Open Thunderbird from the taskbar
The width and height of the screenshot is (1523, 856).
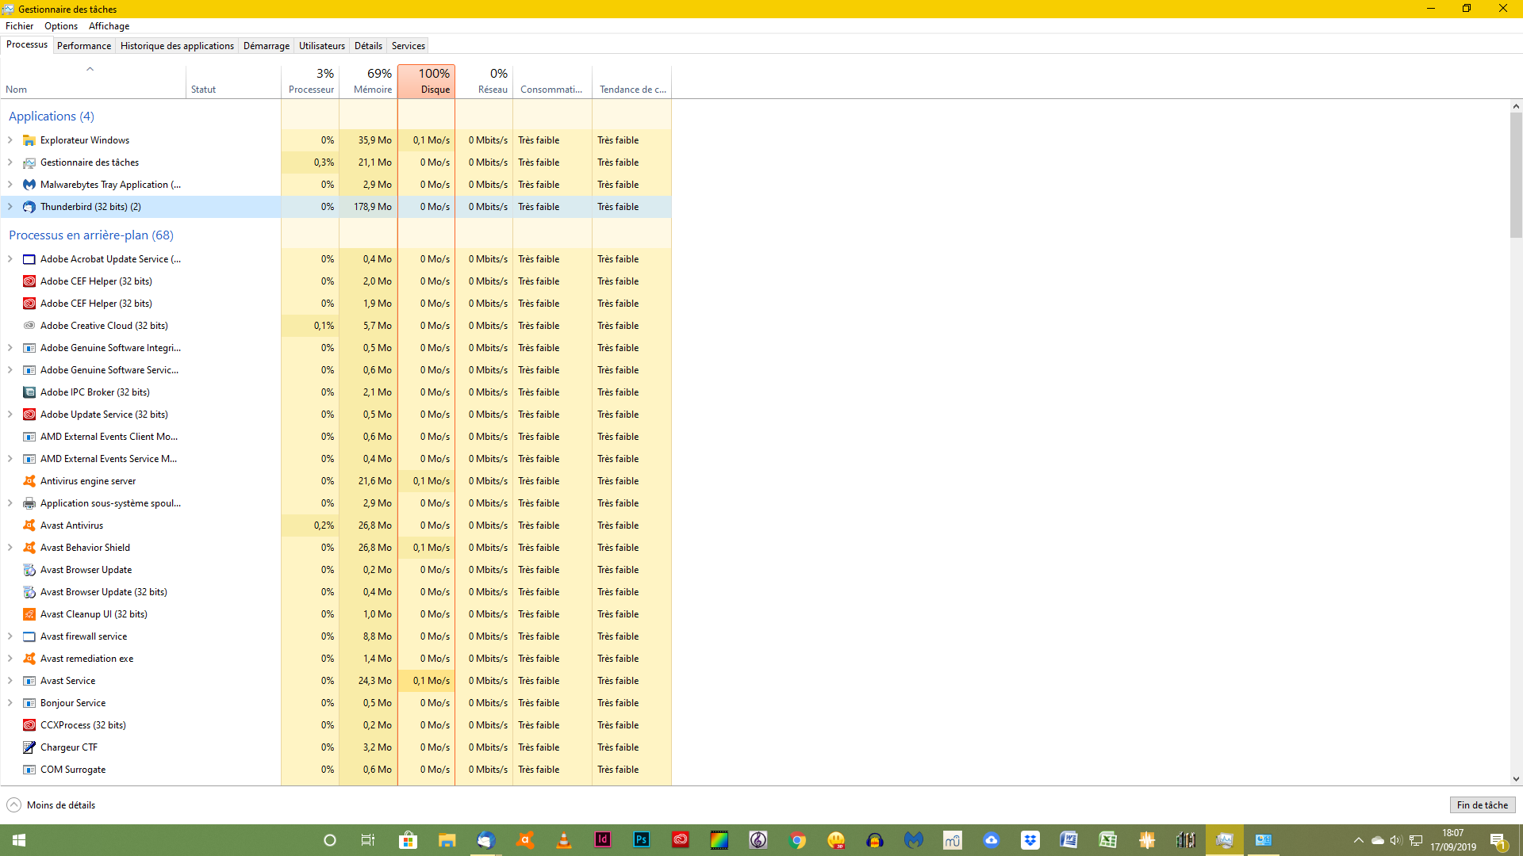486,840
